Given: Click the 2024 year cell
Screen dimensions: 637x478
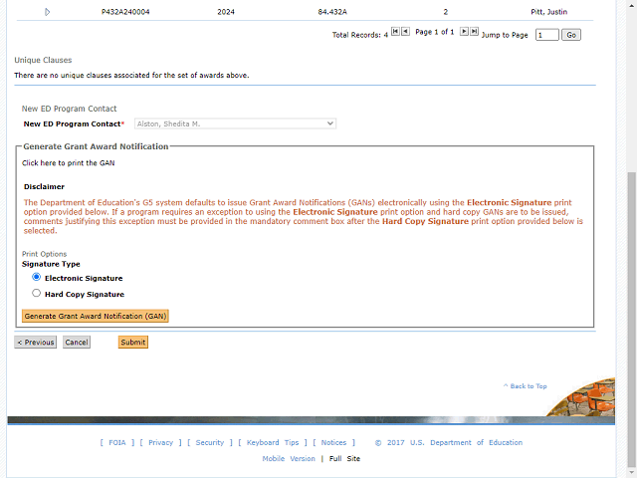Looking at the screenshot, I should pyautogui.click(x=226, y=12).
